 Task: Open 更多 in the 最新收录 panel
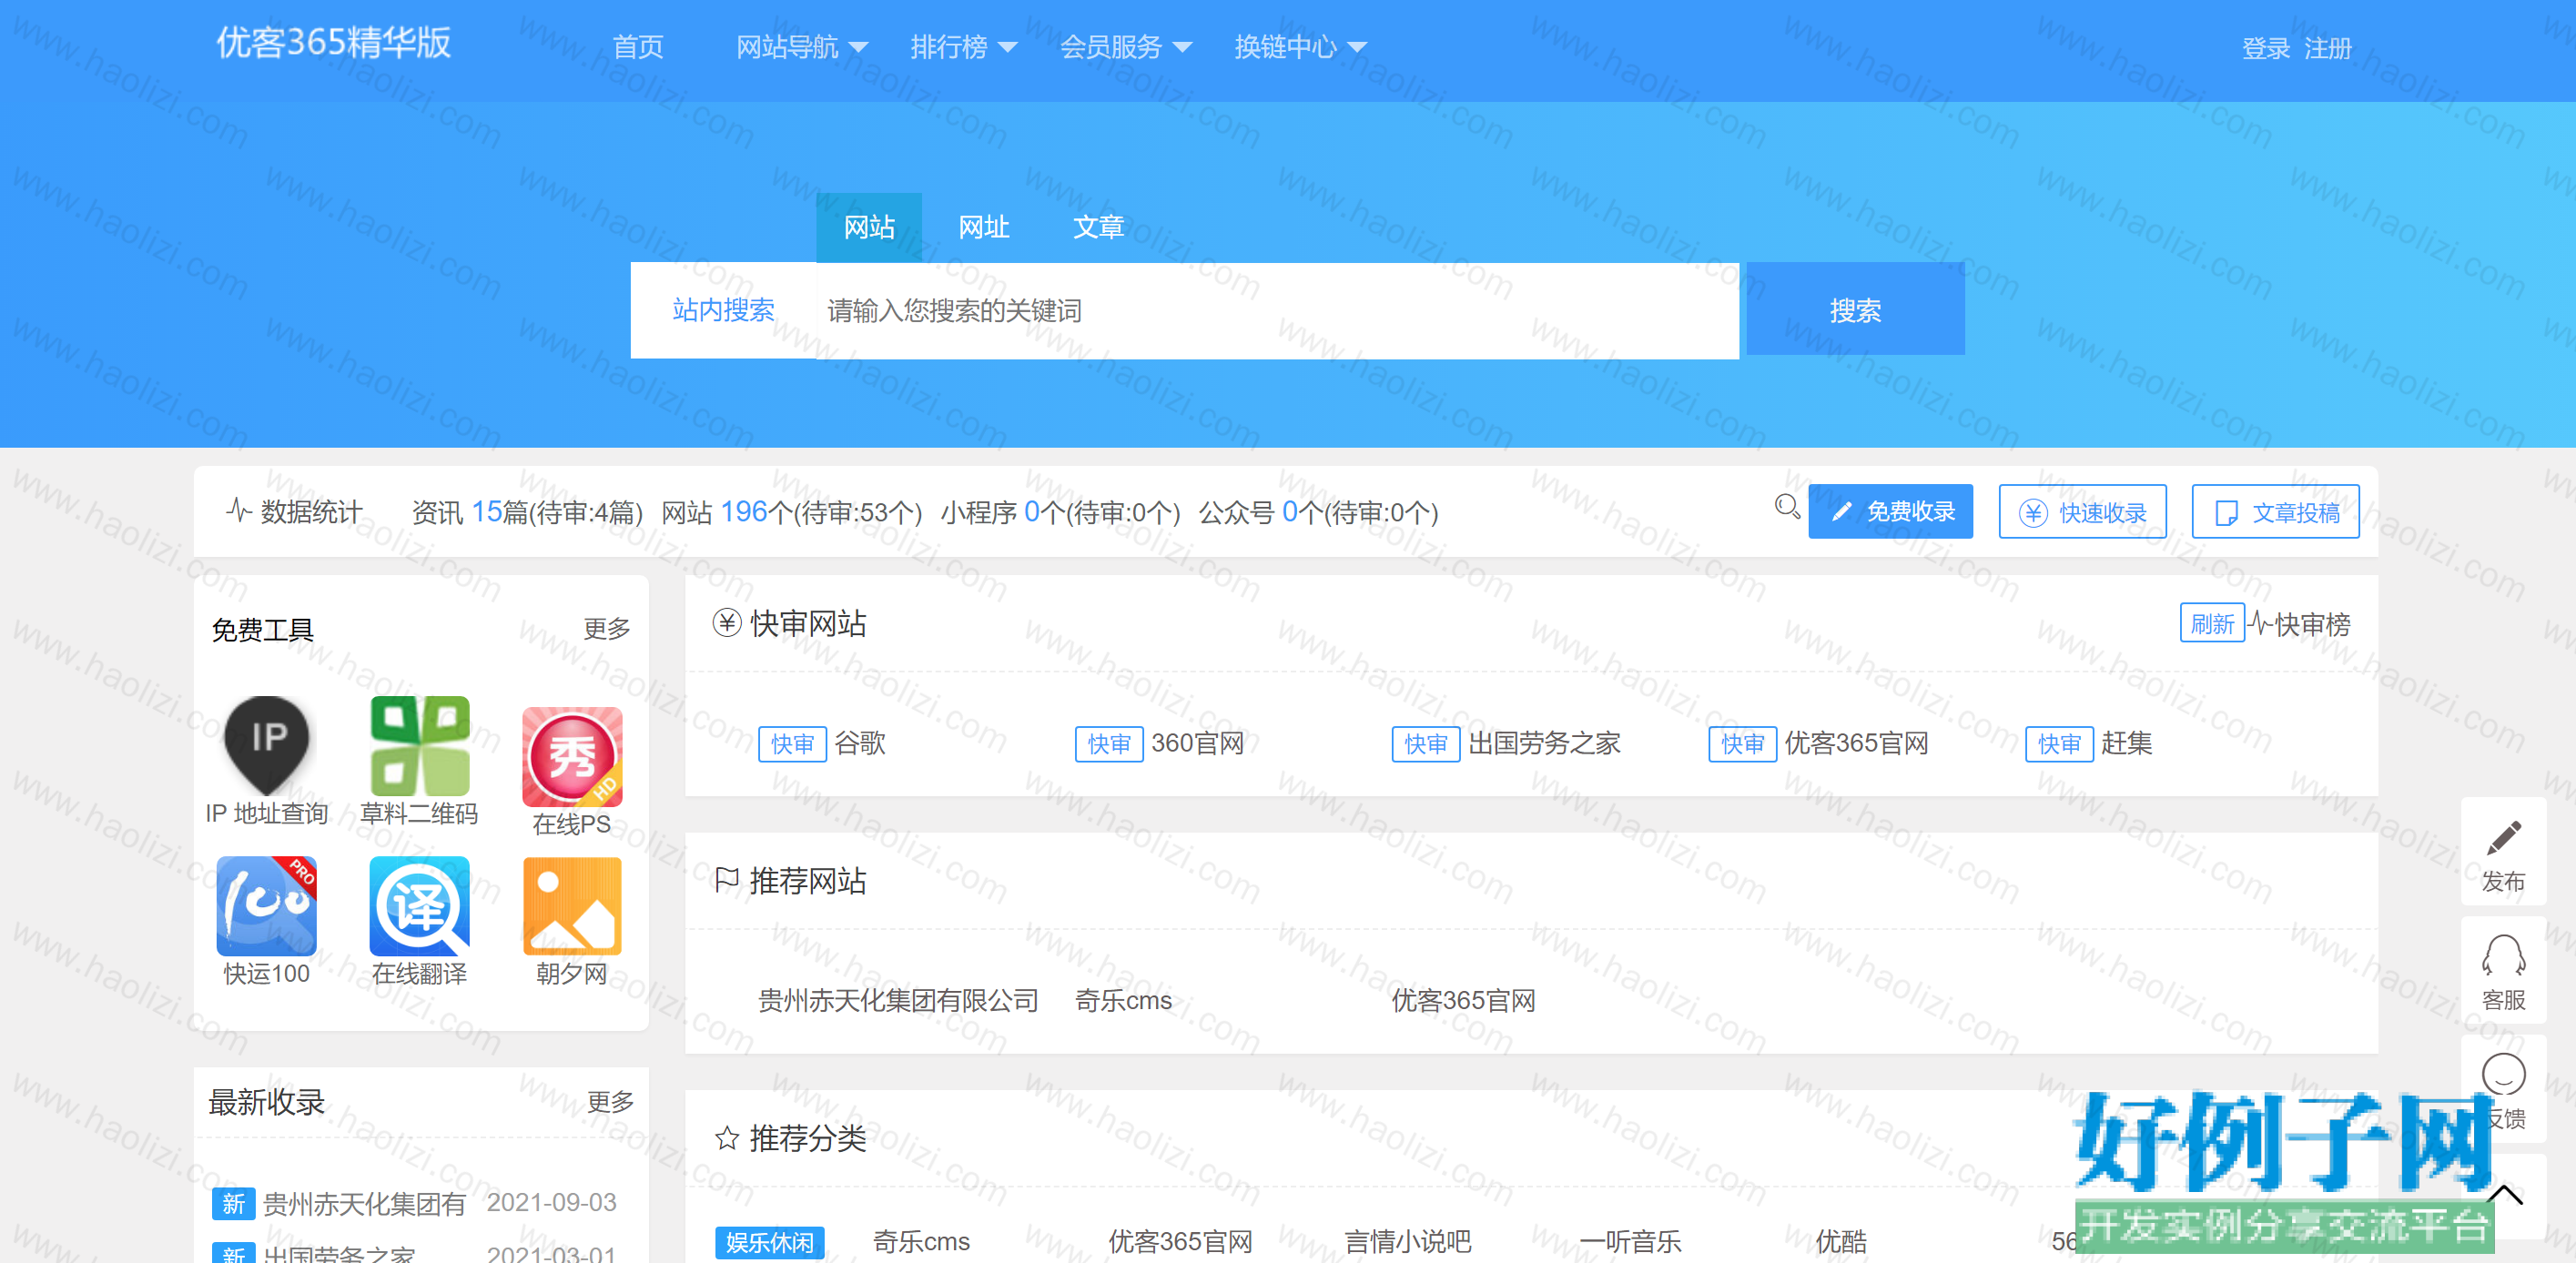[x=610, y=1101]
